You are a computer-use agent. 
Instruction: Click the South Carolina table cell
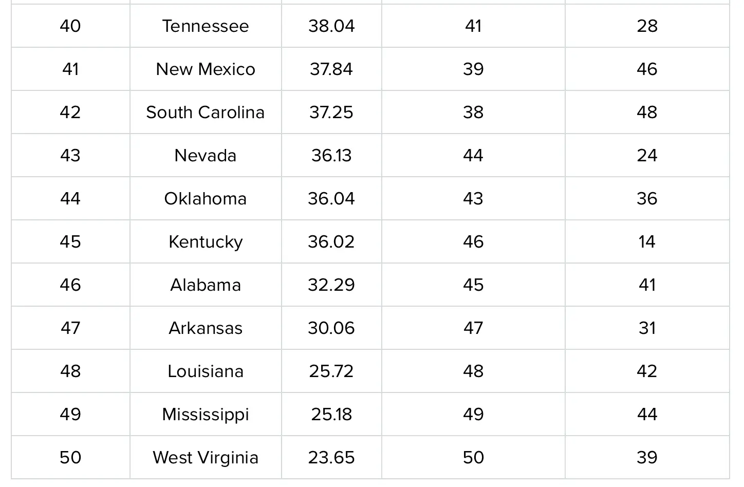(x=206, y=113)
